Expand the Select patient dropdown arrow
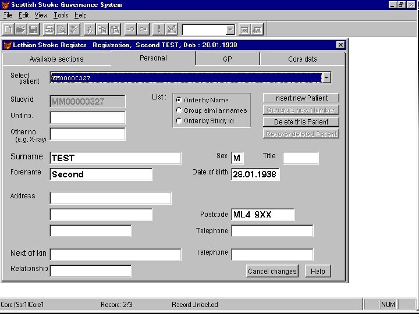This screenshot has height=314, width=419. pyautogui.click(x=326, y=78)
